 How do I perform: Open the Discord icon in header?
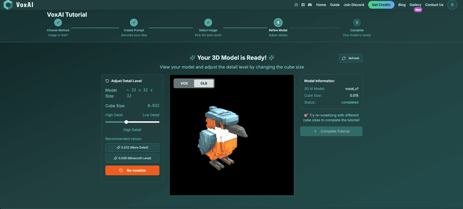point(310,5)
